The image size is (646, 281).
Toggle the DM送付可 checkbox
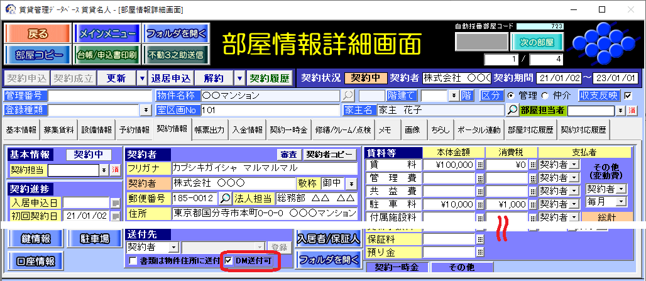(x=229, y=260)
